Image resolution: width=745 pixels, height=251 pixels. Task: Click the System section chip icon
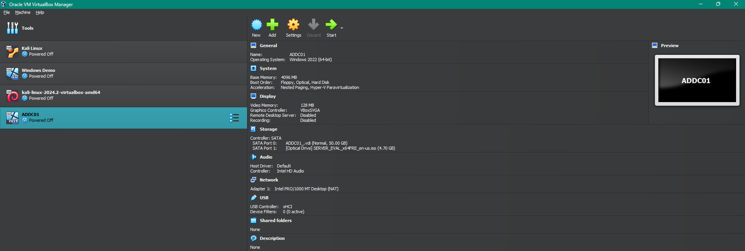pyautogui.click(x=253, y=68)
